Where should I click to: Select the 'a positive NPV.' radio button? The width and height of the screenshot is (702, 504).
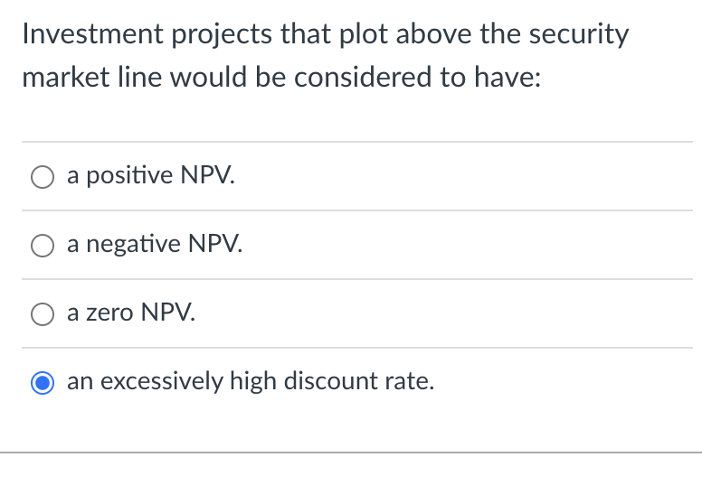coord(43,177)
